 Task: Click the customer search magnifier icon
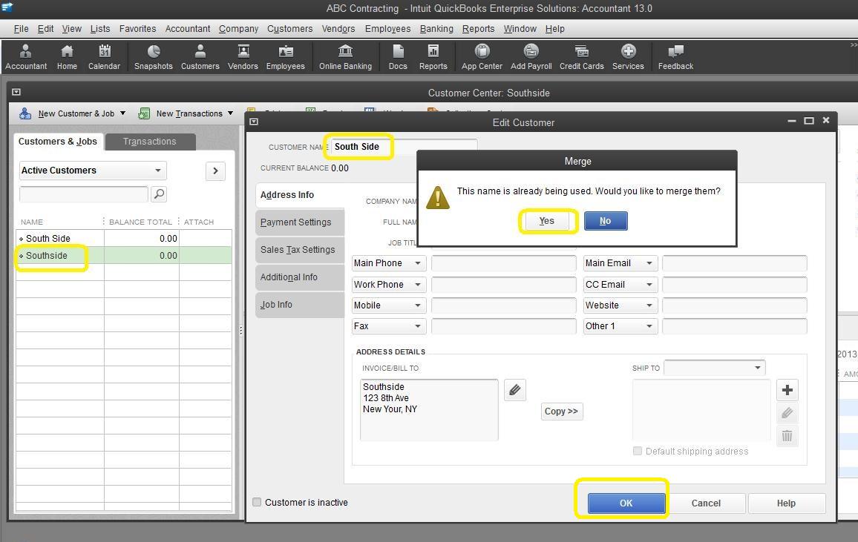[x=159, y=194]
